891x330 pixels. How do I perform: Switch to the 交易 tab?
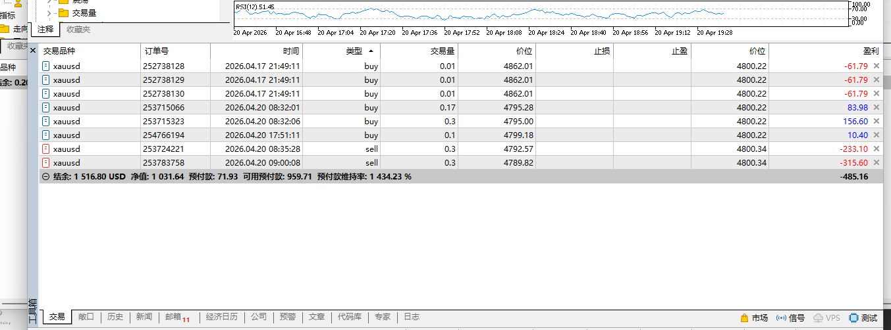57,317
